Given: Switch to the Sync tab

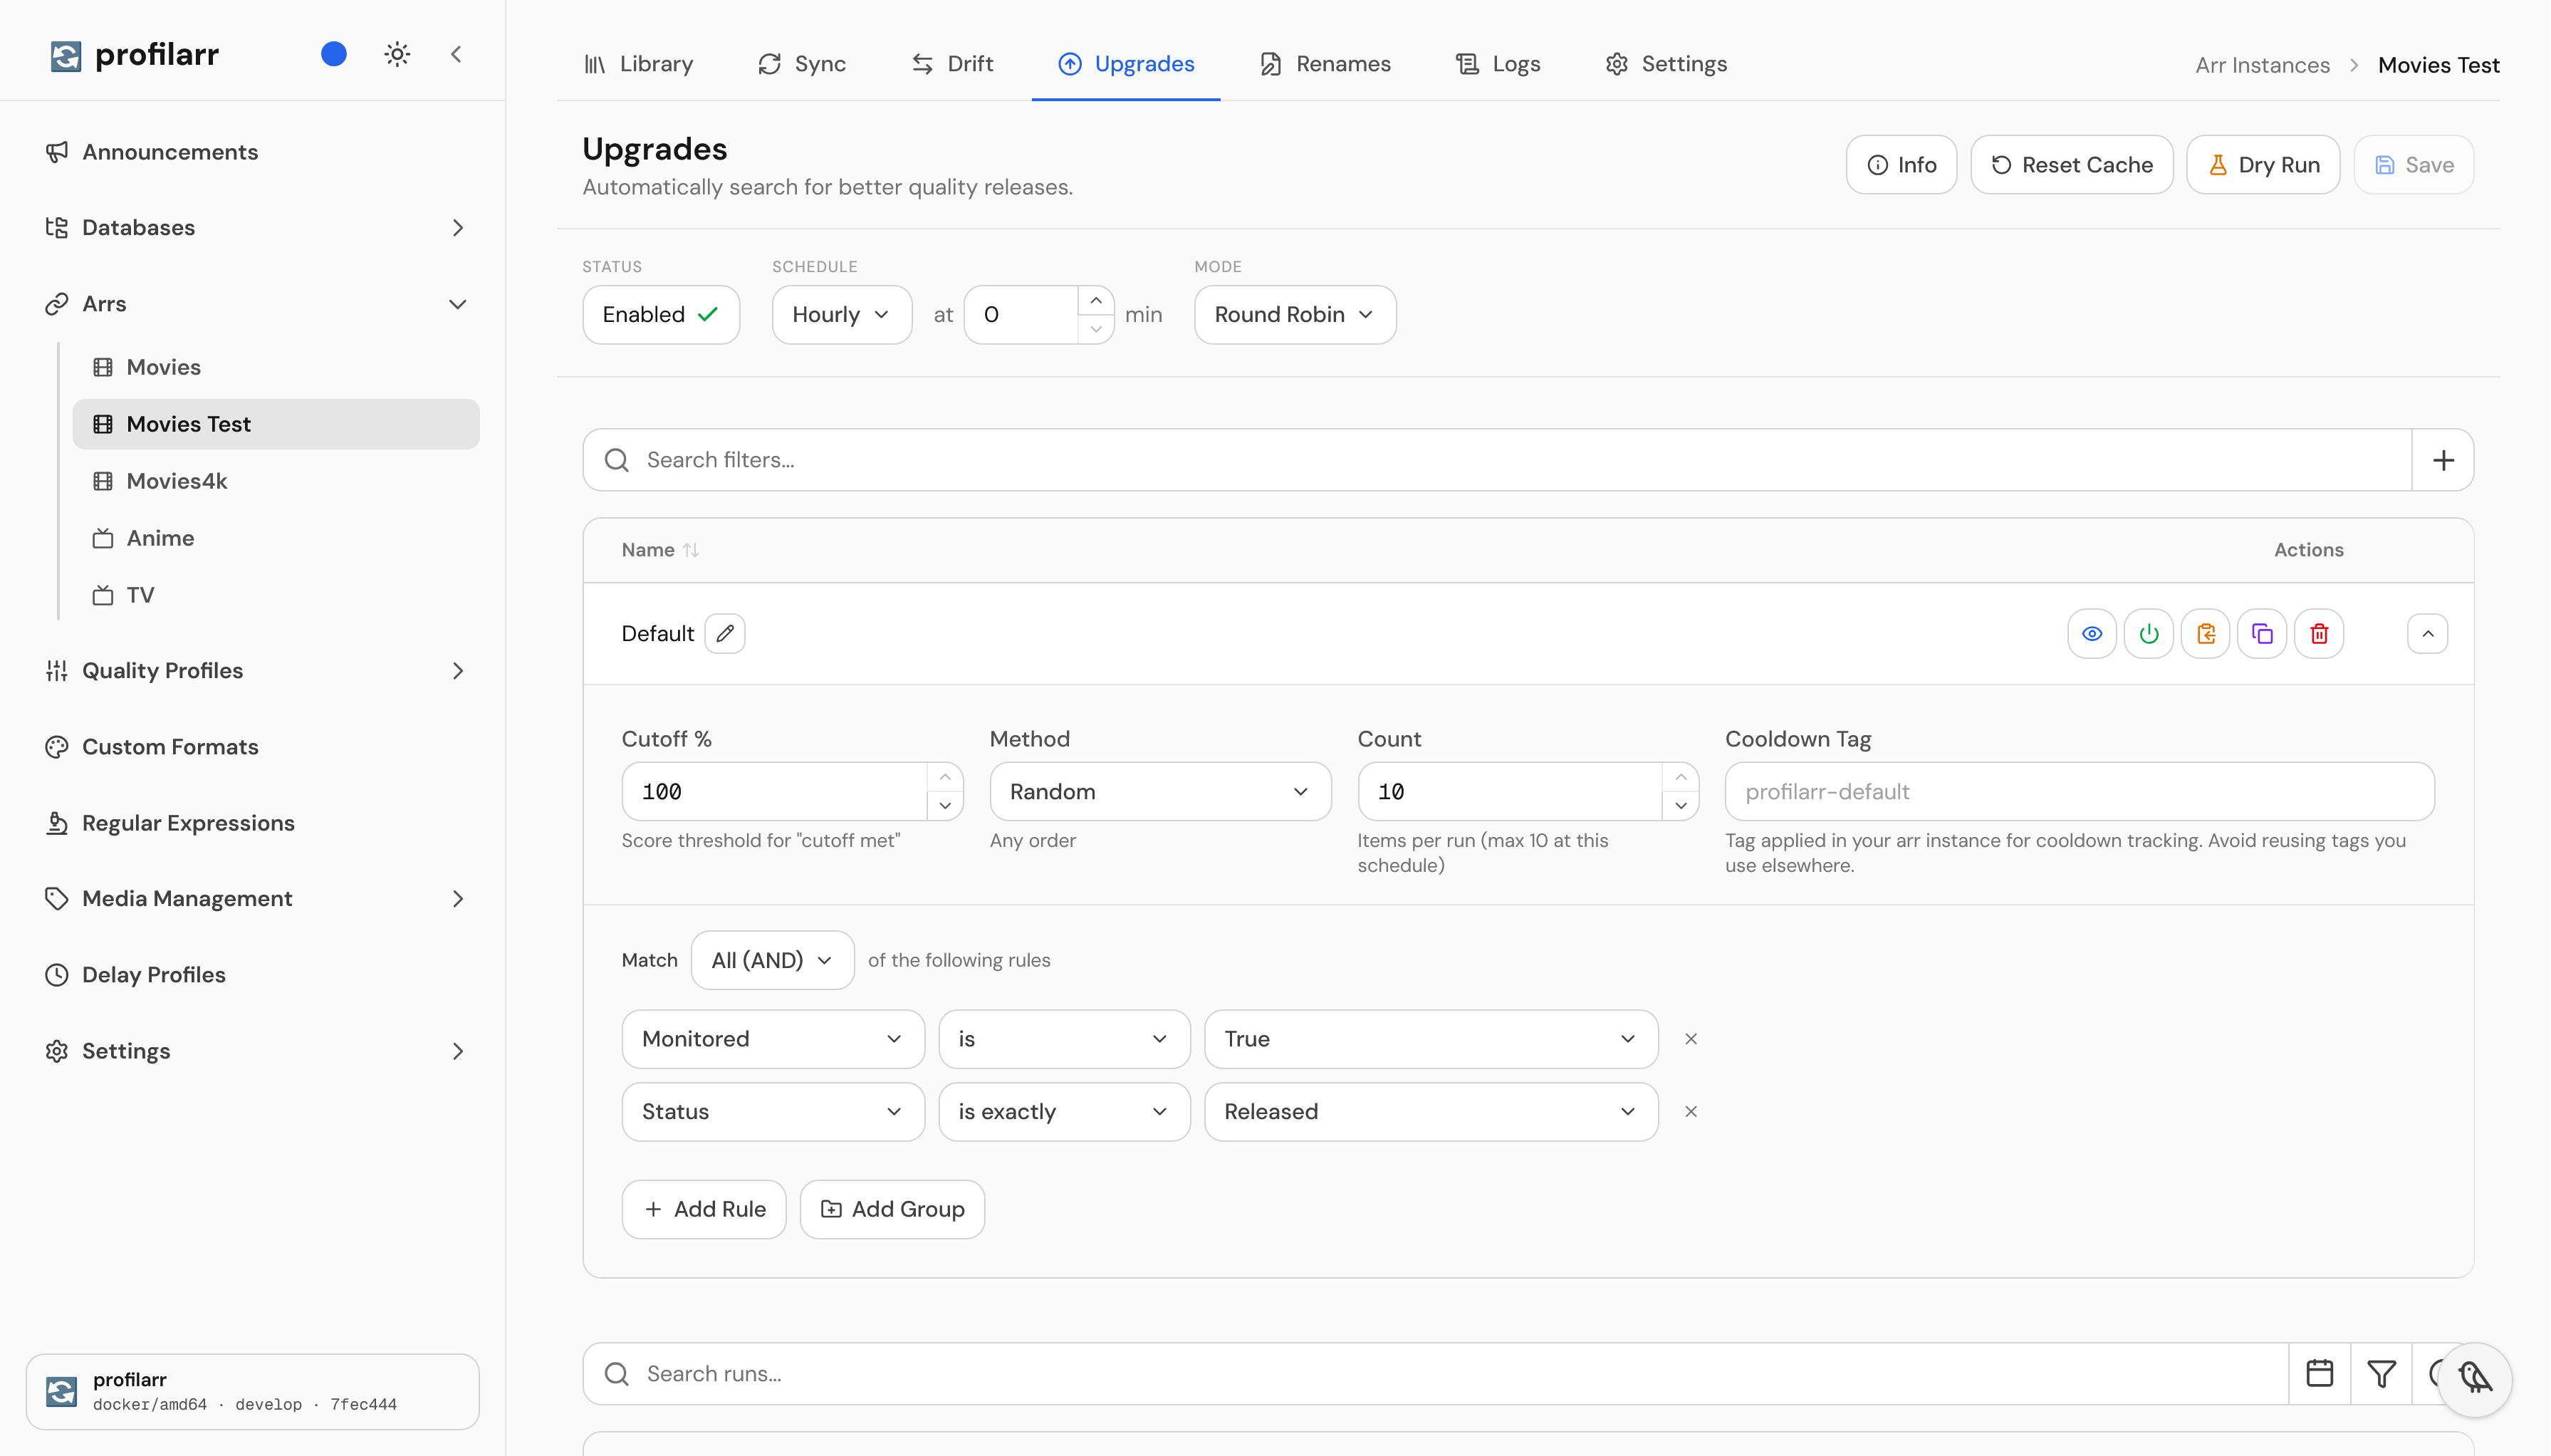Looking at the screenshot, I should (802, 64).
